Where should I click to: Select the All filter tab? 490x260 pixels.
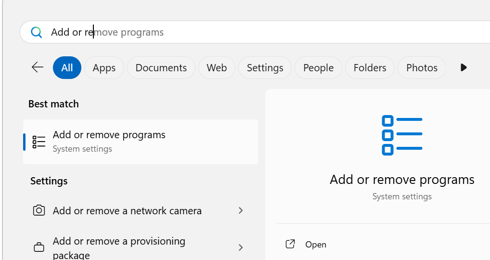click(x=67, y=68)
